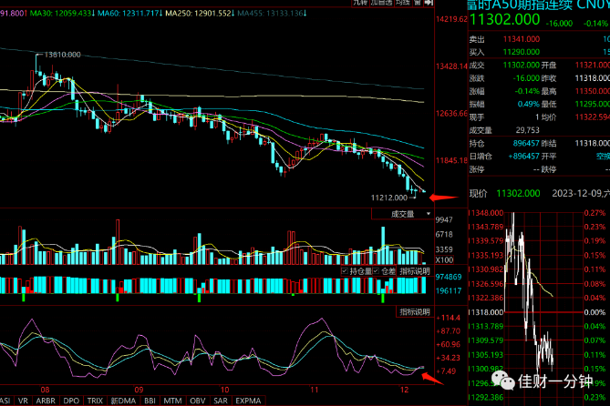Screen dimensions: 610x406
Task: Click the 11348.000 axis label on intraday chart
Action: click(x=485, y=213)
